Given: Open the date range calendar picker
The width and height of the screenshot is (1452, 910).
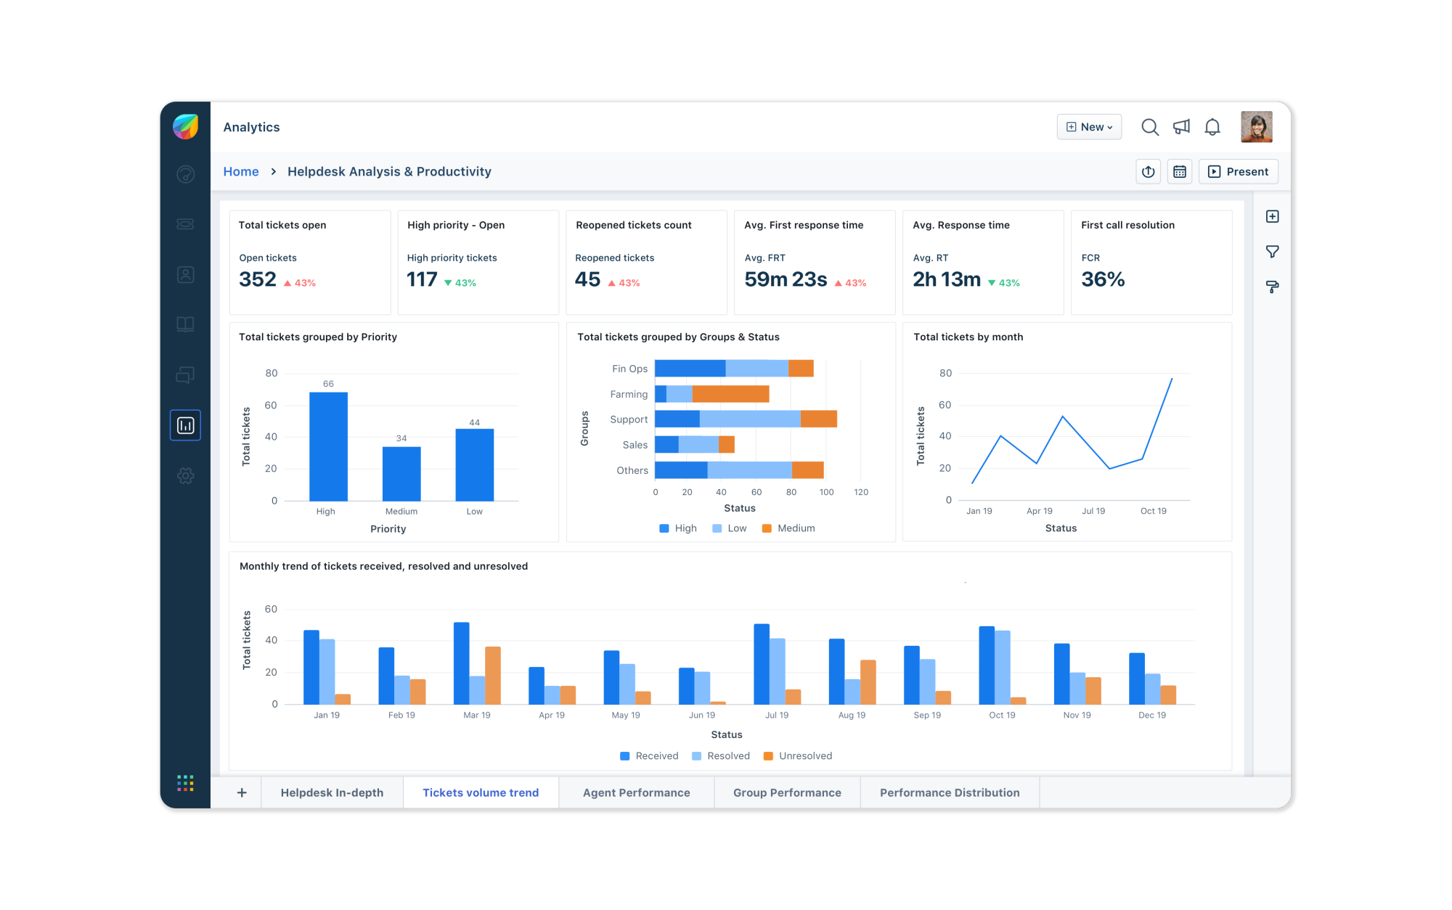Looking at the screenshot, I should click(1180, 171).
